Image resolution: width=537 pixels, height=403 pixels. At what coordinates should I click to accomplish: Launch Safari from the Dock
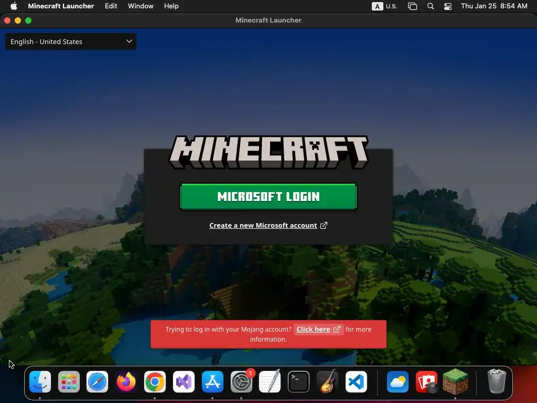click(x=97, y=381)
